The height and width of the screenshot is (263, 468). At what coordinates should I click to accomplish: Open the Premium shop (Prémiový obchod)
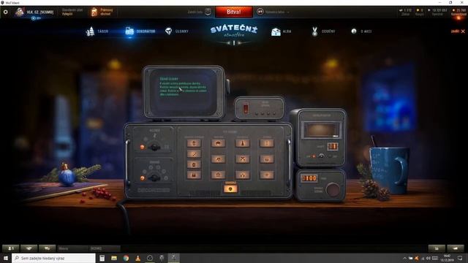[102, 12]
